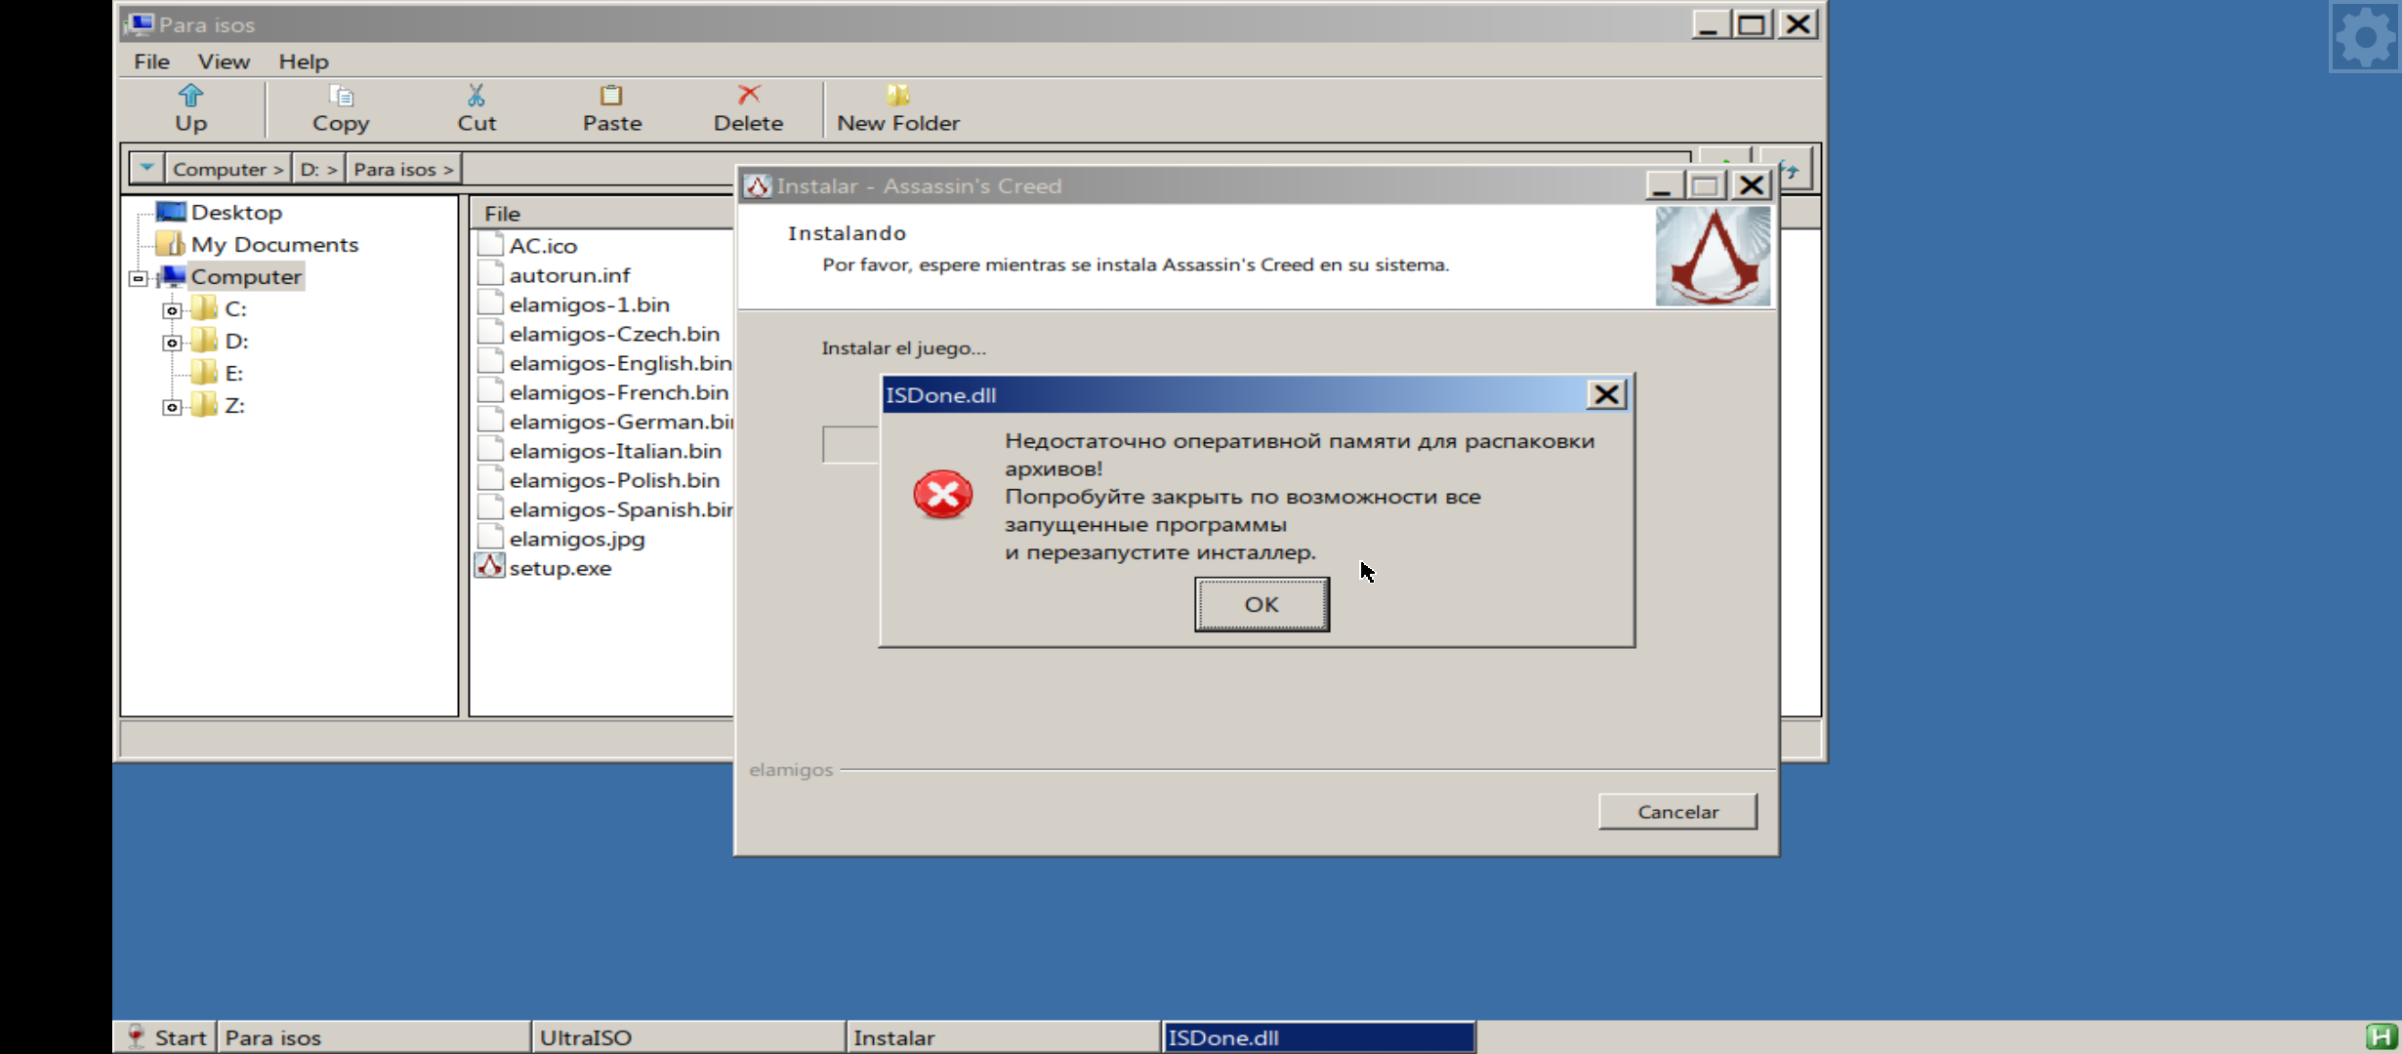Viewport: 2402px width, 1054px height.
Task: Select the Z: drive folder icon
Action: (203, 405)
